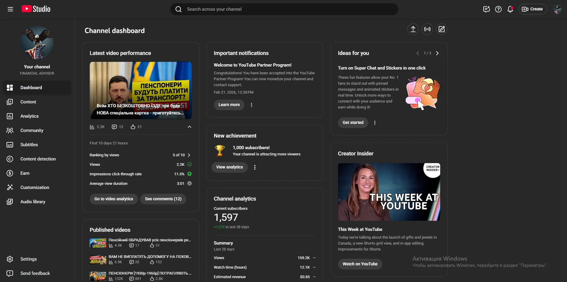The height and width of the screenshot is (282, 567).
Task: Click the upload videos icon
Action: (x=413, y=29)
